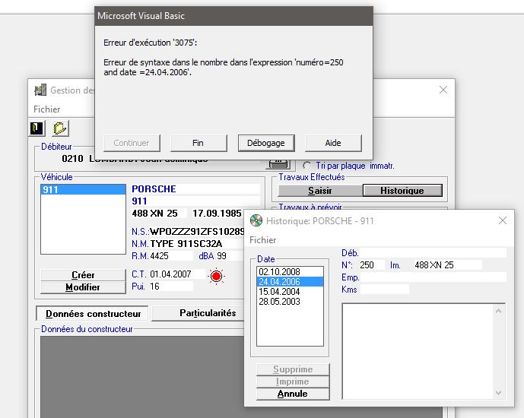Click the Débogage button
The width and height of the screenshot is (524, 418).
[x=266, y=143]
